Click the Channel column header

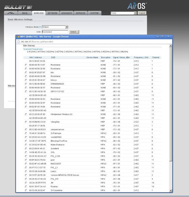(x=155, y=58)
